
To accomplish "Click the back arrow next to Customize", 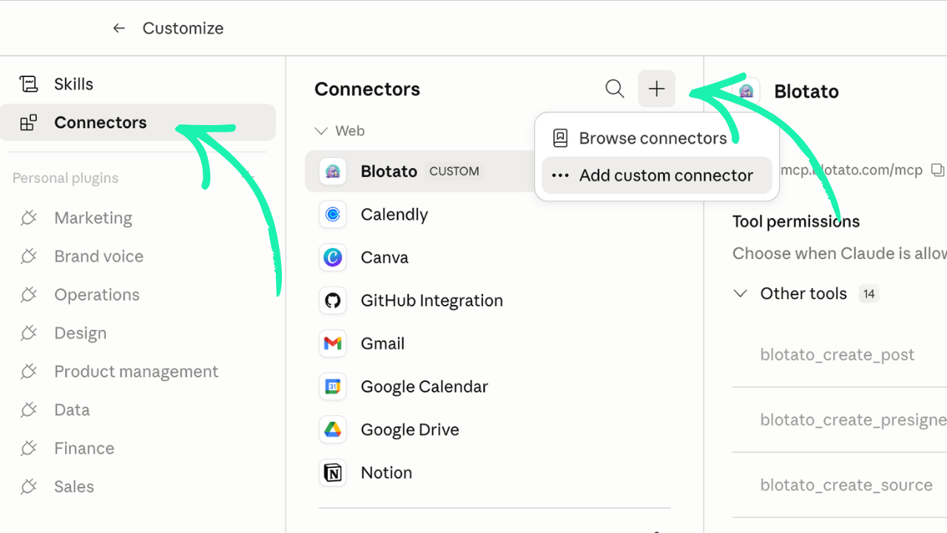I will [118, 28].
